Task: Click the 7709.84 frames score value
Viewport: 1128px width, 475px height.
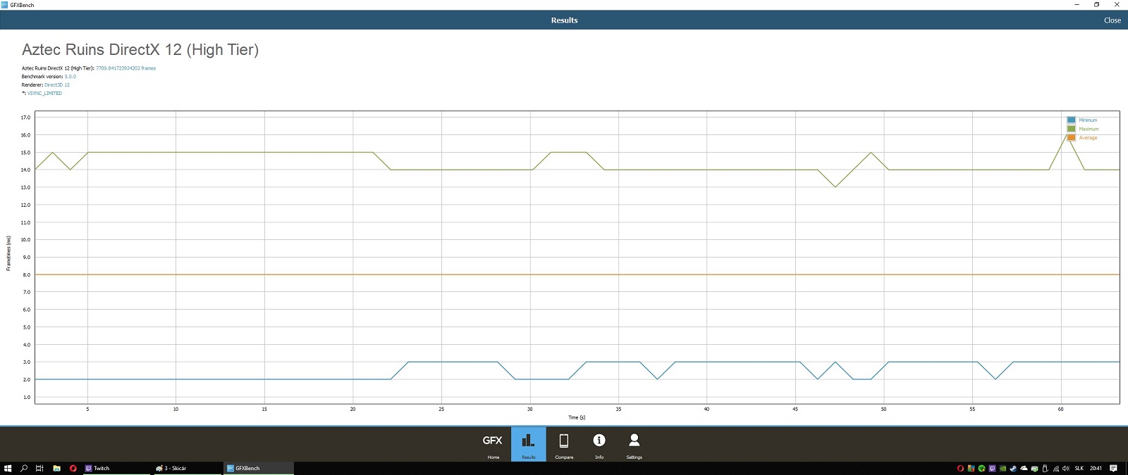Action: [x=125, y=68]
